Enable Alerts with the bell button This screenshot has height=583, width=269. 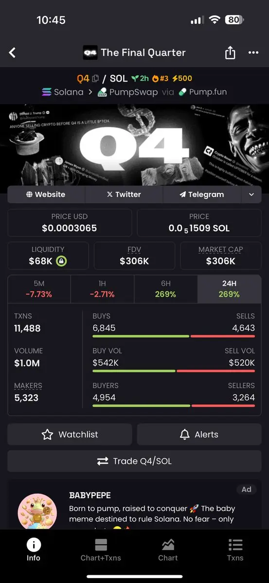(199, 434)
